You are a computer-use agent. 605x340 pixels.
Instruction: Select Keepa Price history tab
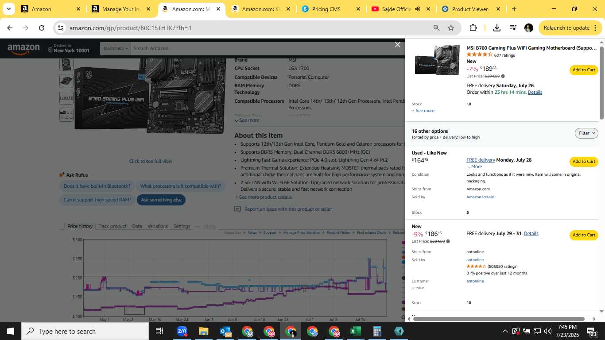click(80, 226)
